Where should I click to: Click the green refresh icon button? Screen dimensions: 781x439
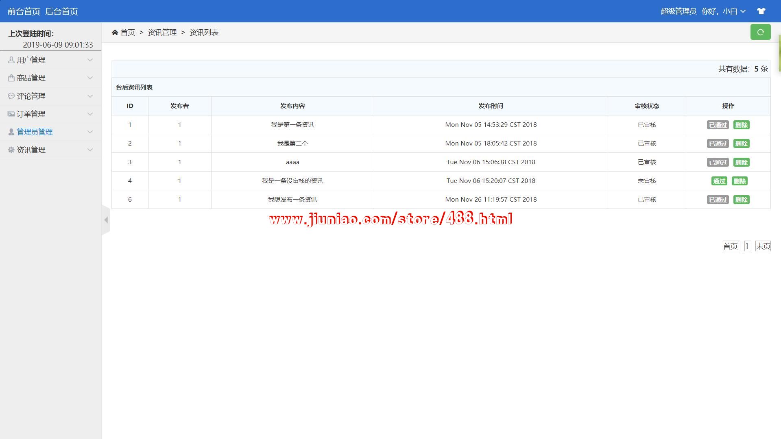[x=760, y=32]
